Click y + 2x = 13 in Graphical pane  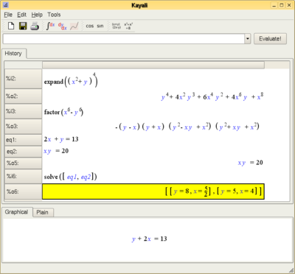pyautogui.click(x=149, y=239)
